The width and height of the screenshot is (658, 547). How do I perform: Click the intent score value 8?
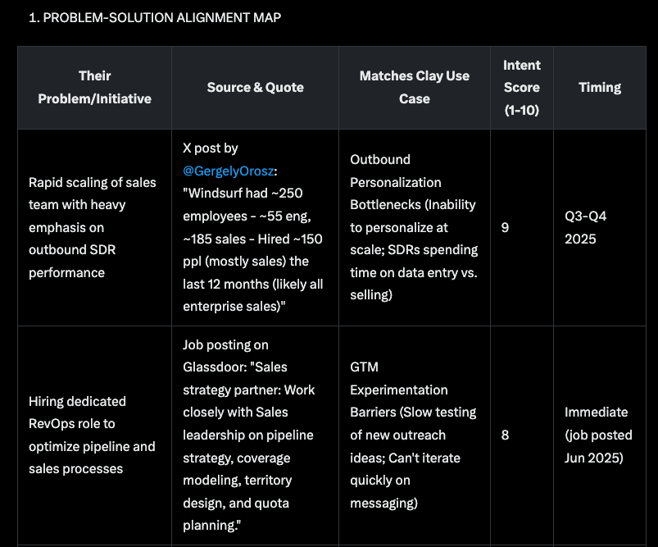[x=505, y=435]
